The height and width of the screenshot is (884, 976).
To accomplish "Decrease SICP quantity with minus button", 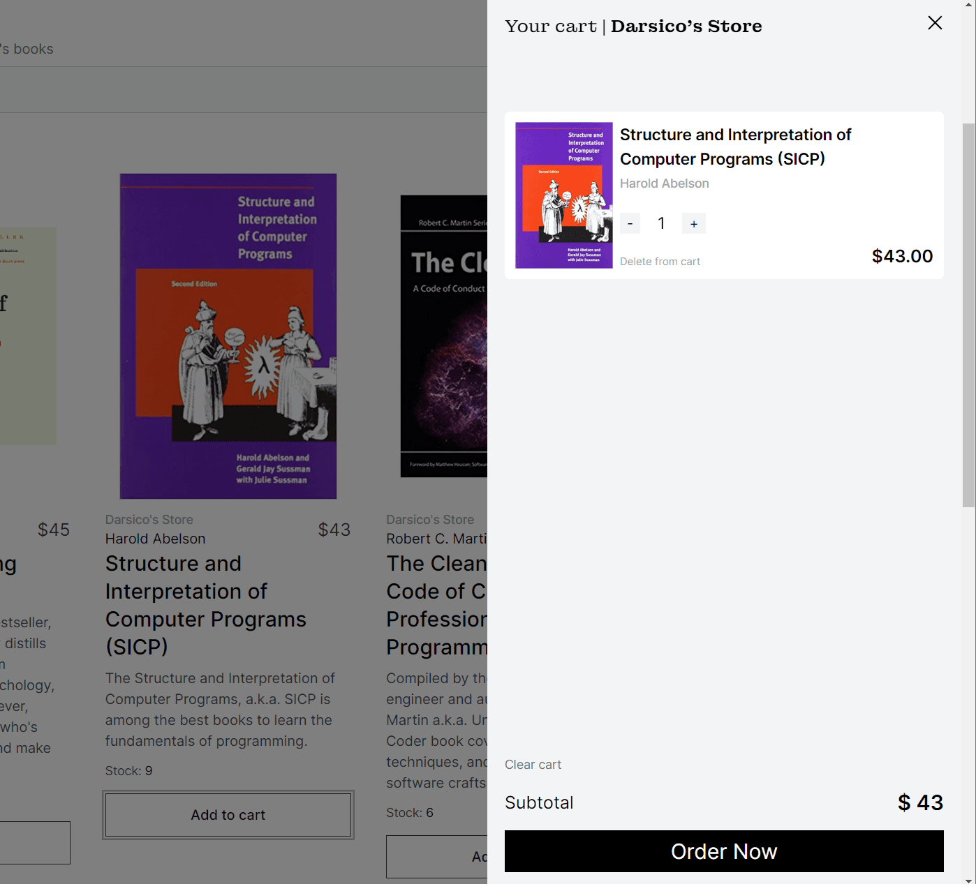I will [x=630, y=223].
